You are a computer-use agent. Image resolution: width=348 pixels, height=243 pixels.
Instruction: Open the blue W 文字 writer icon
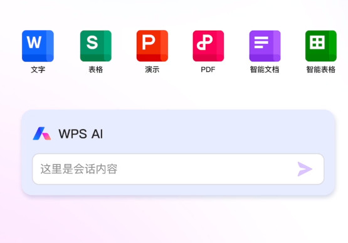click(x=38, y=46)
